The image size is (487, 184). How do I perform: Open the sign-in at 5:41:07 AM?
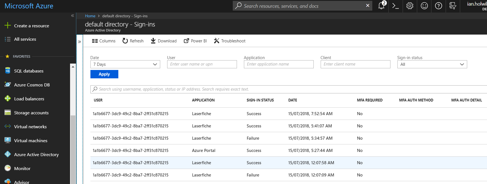pos(289,126)
